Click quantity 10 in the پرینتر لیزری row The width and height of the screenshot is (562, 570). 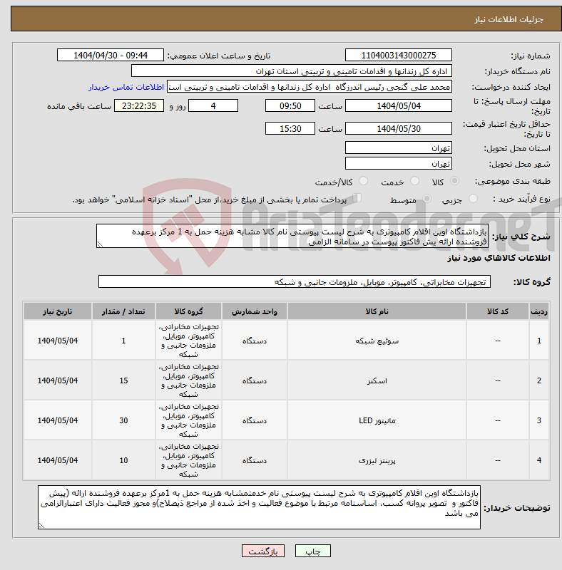[x=123, y=460]
